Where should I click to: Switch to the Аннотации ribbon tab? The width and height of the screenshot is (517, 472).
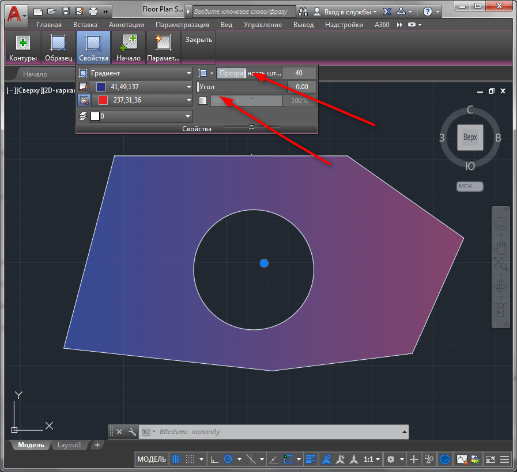(x=127, y=25)
